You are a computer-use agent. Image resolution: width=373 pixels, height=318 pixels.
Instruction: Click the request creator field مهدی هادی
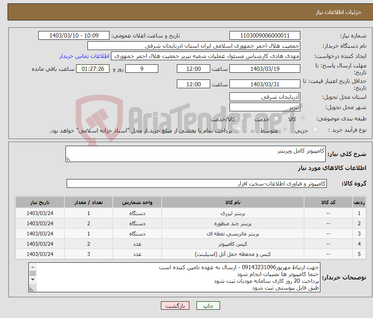[x=206, y=56]
